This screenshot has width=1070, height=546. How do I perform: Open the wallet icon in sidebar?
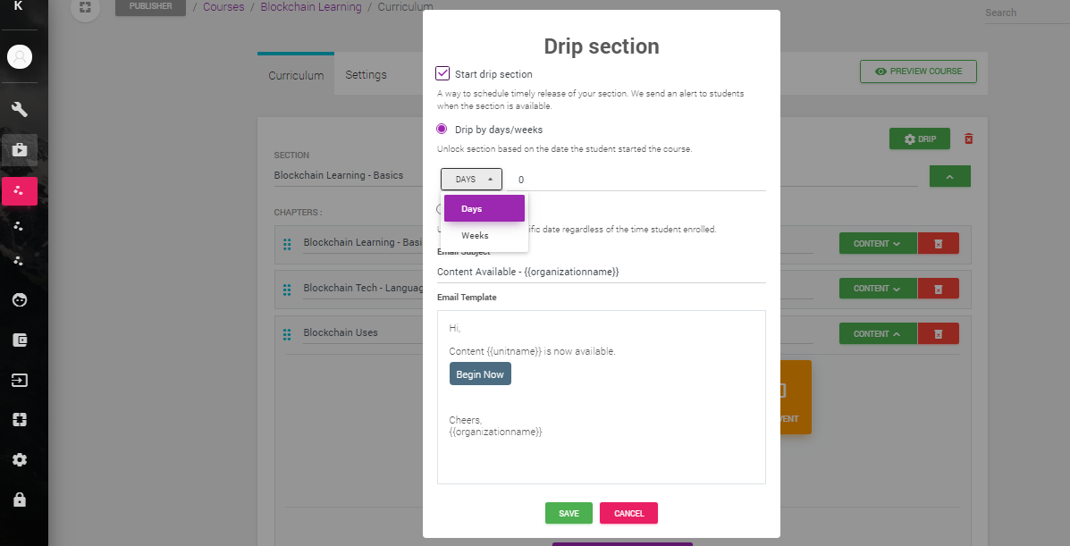coord(20,340)
